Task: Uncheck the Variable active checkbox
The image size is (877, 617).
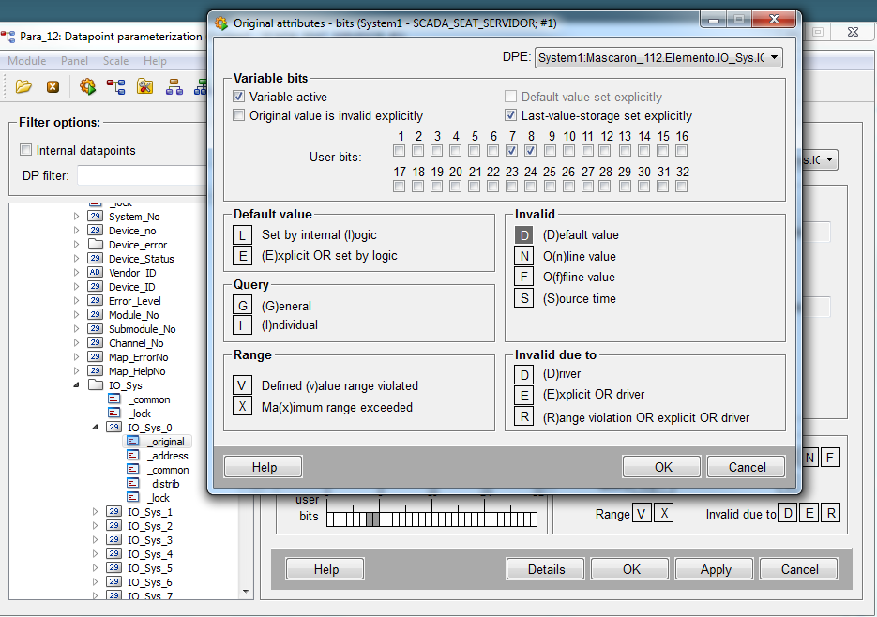Action: (238, 97)
